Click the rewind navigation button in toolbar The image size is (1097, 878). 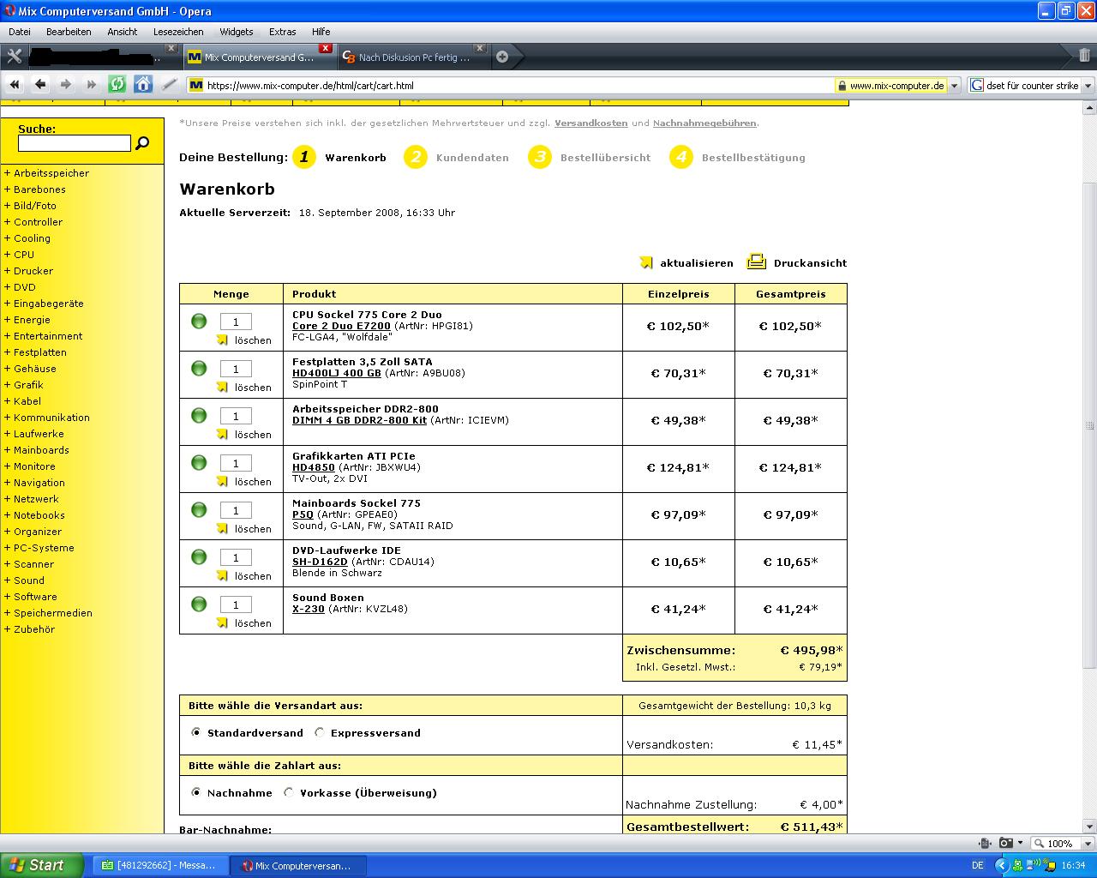pyautogui.click(x=15, y=84)
